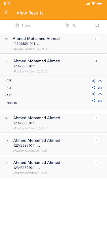107x231 pixels.
Task: Download the ALT result
Action: (x=100, y=87)
